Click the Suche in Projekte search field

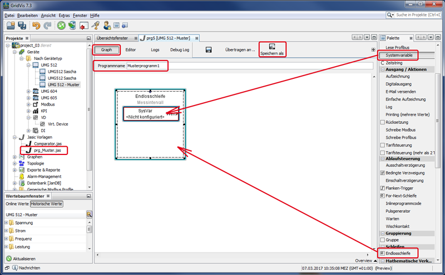pyautogui.click(x=418, y=15)
